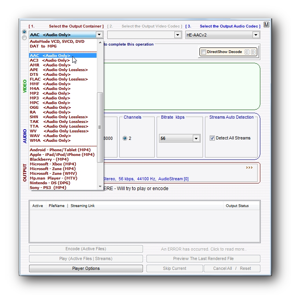Enable the DirectShow Decode checkbox
Image resolution: width=291 pixels, height=295 pixels.
pyautogui.click(x=203, y=52)
